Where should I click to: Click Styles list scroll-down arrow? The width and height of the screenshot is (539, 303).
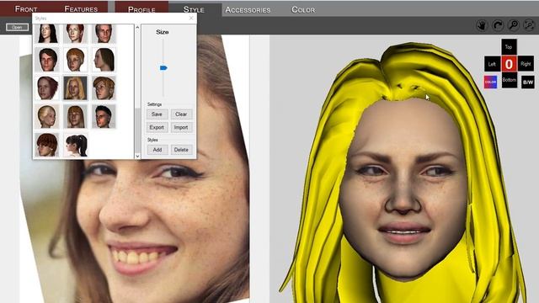coord(137,156)
